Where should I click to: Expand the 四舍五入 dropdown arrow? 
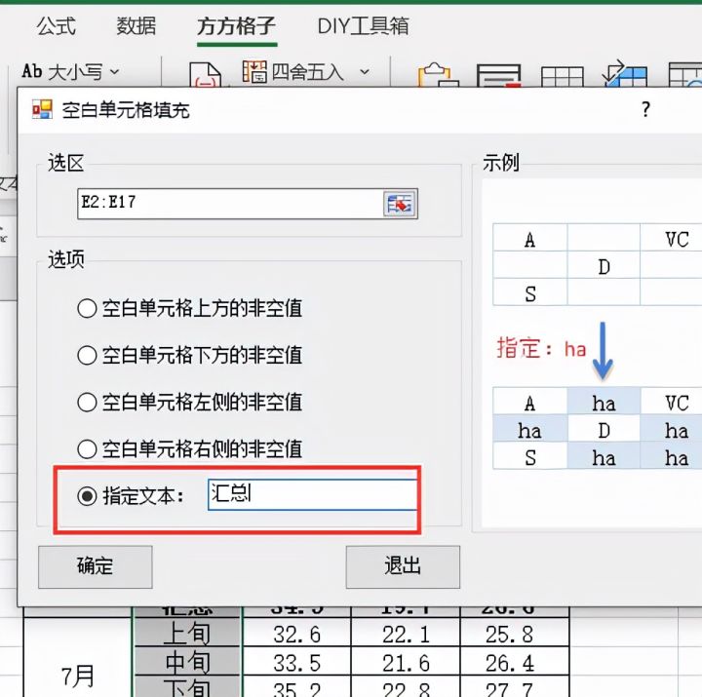(365, 71)
